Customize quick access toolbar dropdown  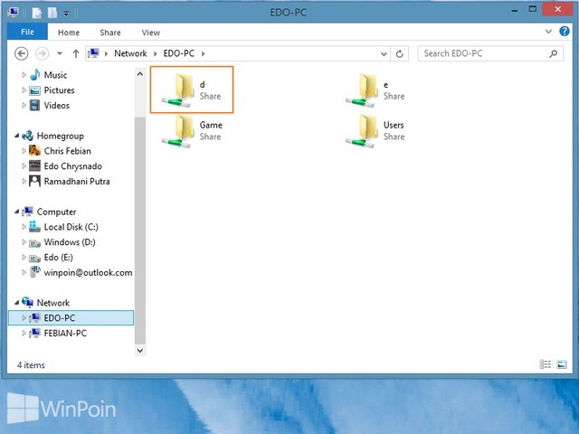pyautogui.click(x=66, y=14)
